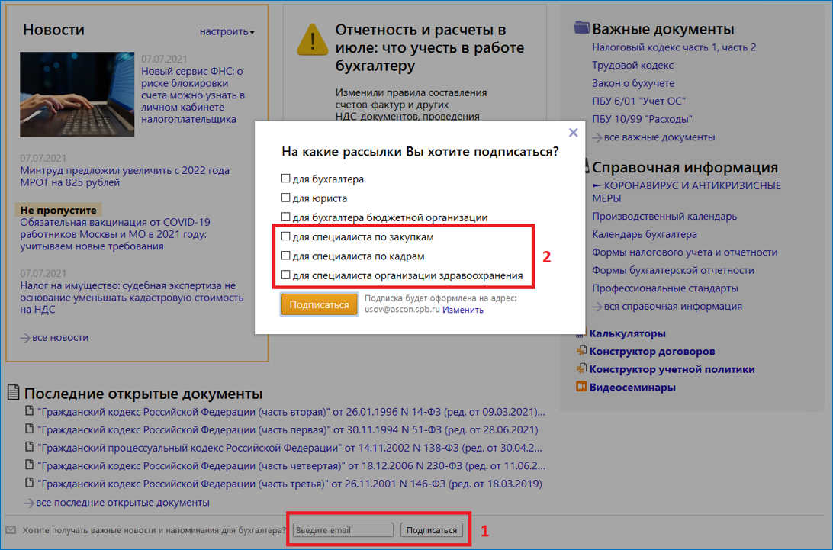Open 'Закон о бухучете' link

[x=633, y=83]
